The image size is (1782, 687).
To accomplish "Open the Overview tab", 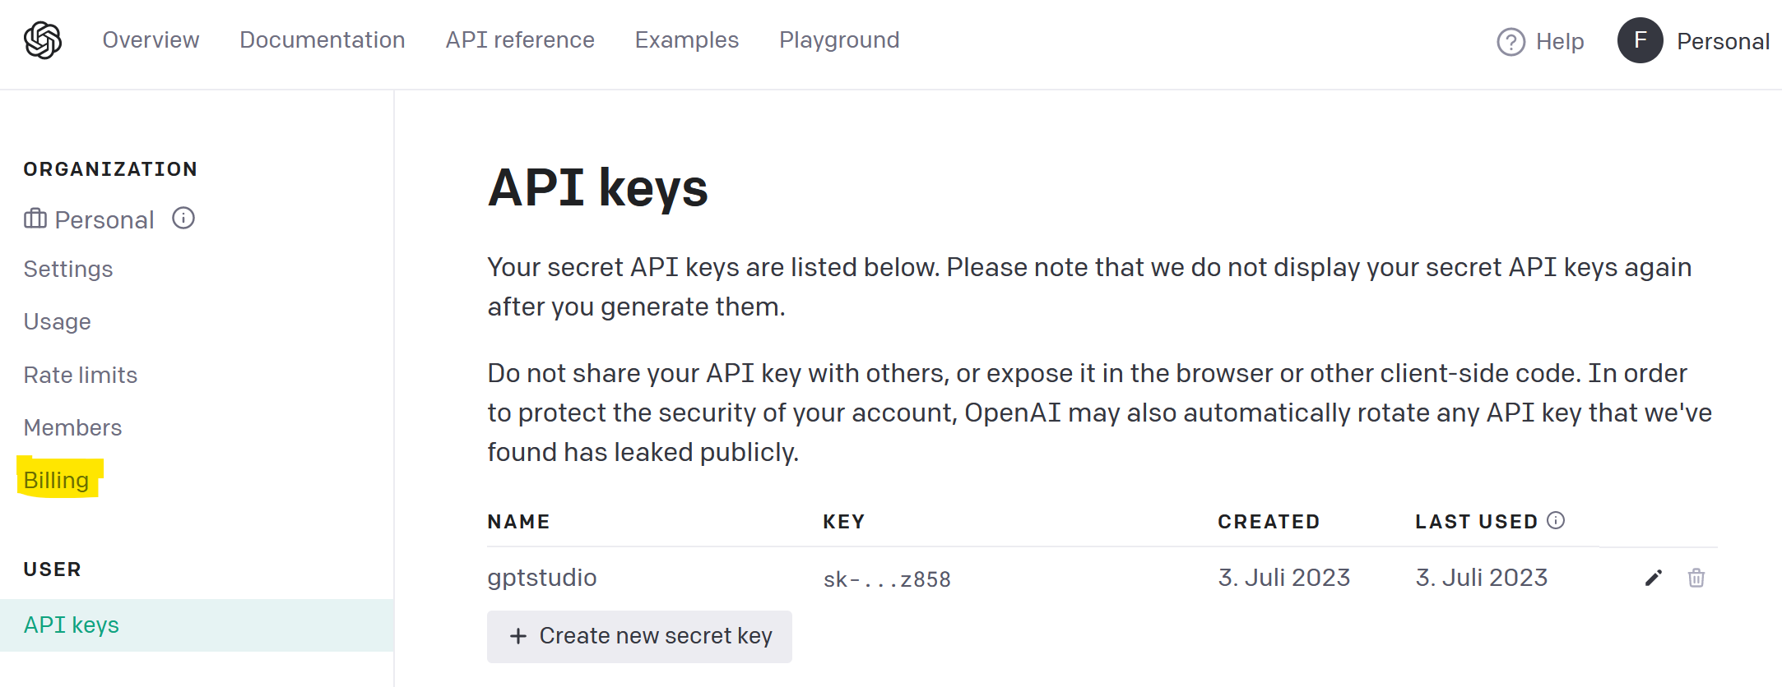I will coord(151,40).
